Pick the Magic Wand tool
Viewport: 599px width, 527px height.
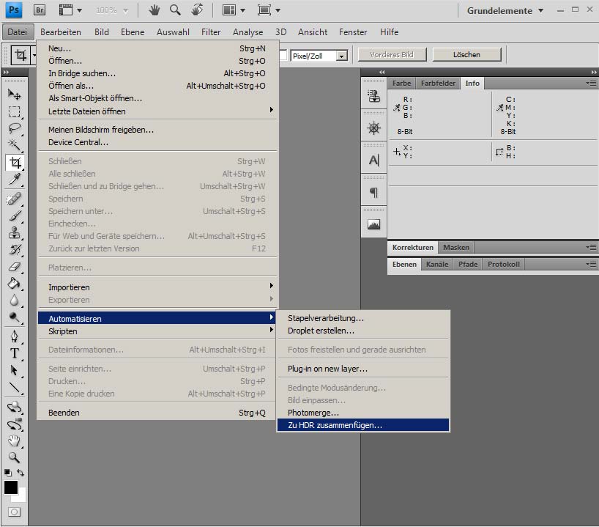pyautogui.click(x=14, y=145)
